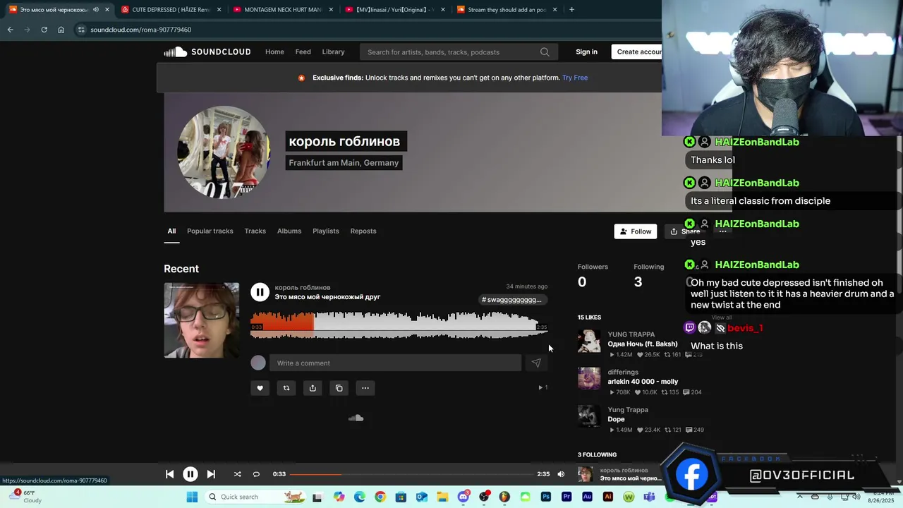Click the Sign in button
The width and height of the screenshot is (903, 508).
coord(586,52)
